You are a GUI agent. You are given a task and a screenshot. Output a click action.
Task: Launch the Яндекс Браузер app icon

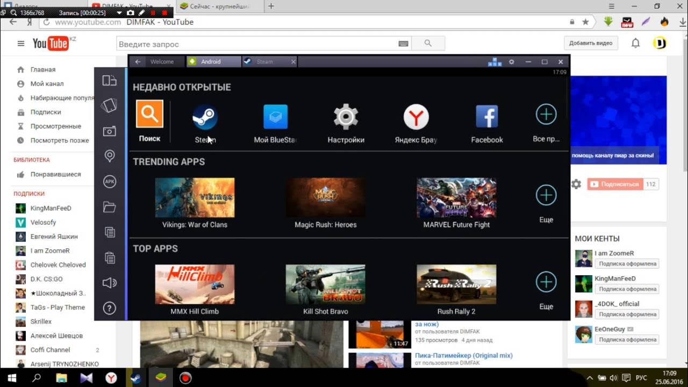click(416, 117)
